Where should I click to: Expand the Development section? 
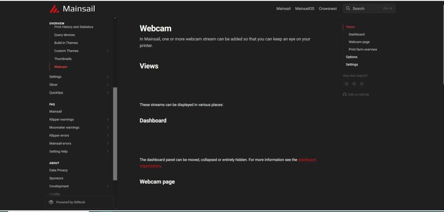coord(107,186)
